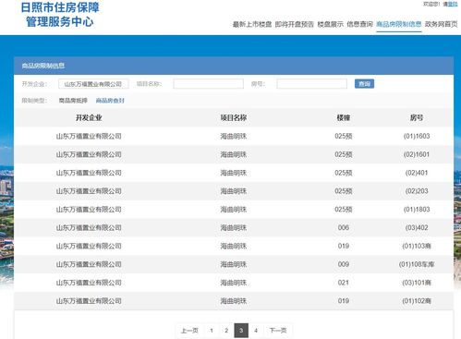Click room number (01)102商
Image resolution: width=461 pixels, height=339 pixels.
417,301
